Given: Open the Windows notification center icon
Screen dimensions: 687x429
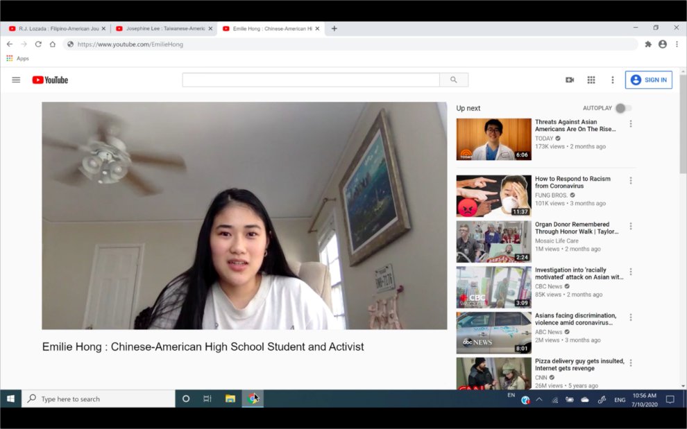Looking at the screenshot, I should [x=670, y=399].
